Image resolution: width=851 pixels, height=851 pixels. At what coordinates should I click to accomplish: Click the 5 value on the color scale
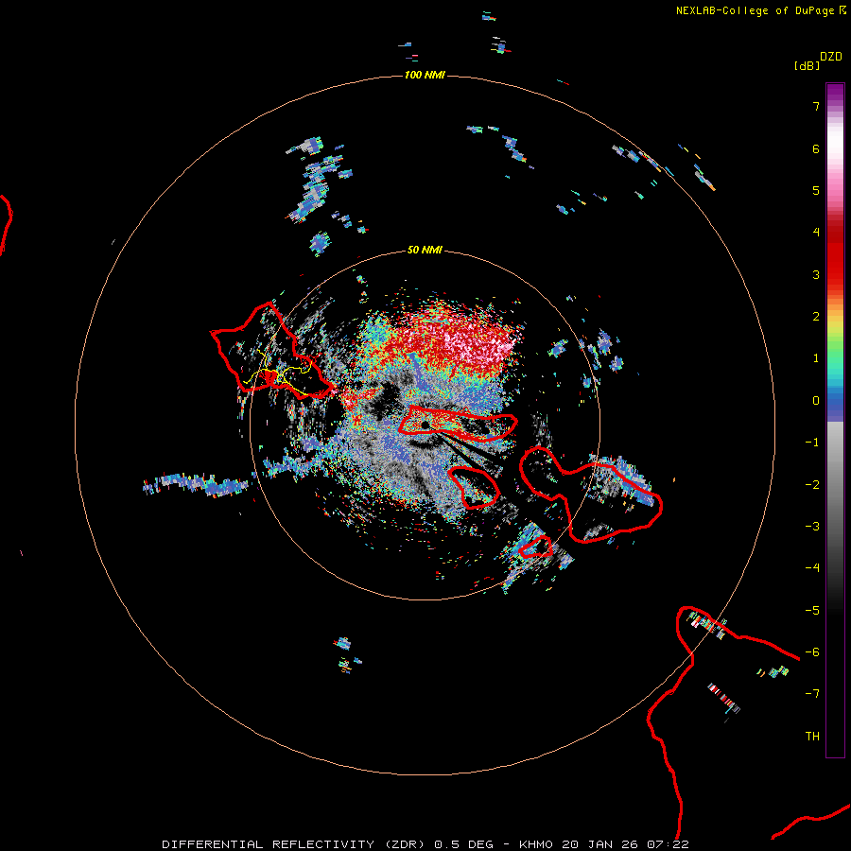pyautogui.click(x=816, y=190)
